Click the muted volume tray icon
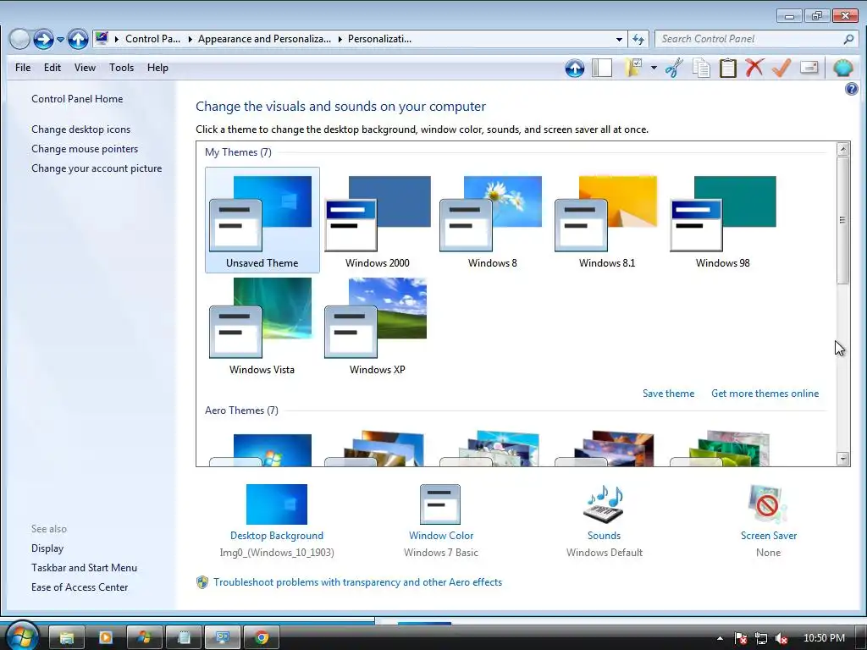 pyautogui.click(x=781, y=638)
